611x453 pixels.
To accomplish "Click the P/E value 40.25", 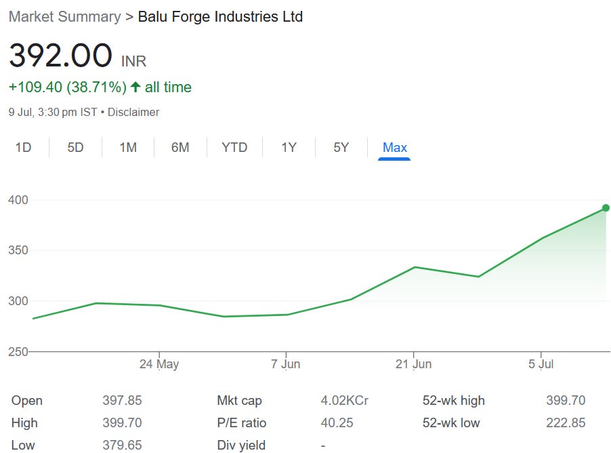I will click(337, 422).
